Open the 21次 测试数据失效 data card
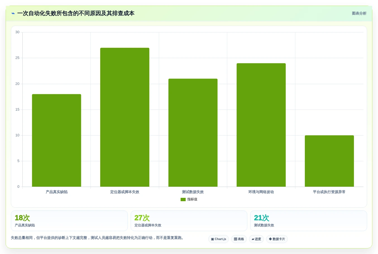The image size is (378, 254). pyautogui.click(x=308, y=221)
